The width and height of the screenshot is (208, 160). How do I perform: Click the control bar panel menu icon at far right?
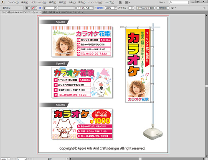pos(204,8)
